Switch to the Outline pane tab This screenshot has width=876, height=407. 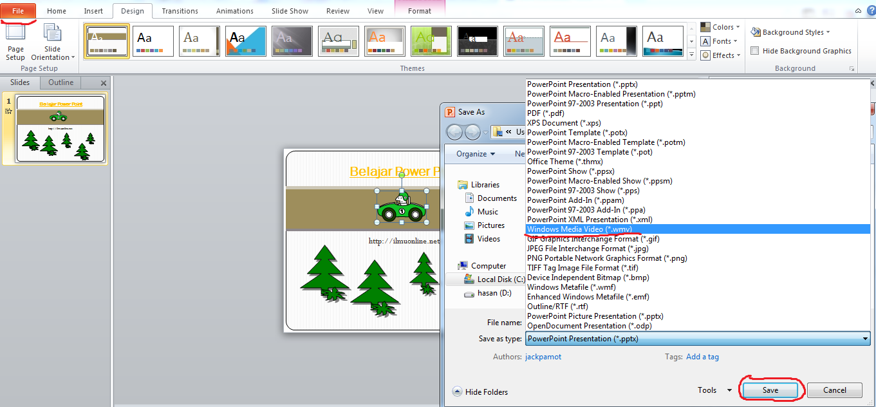click(61, 82)
